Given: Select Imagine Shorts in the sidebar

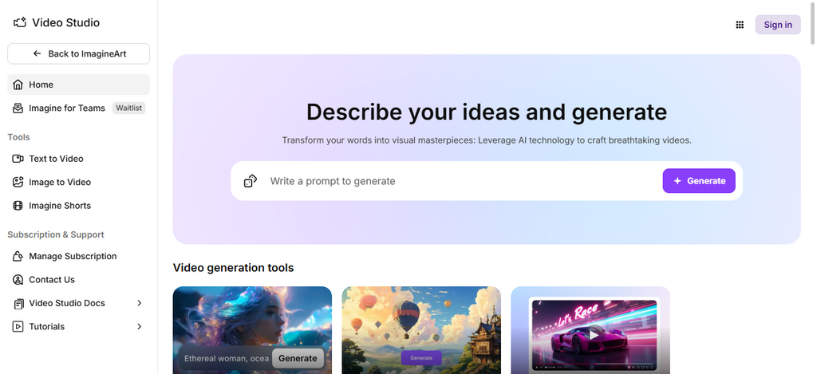Looking at the screenshot, I should coord(60,206).
